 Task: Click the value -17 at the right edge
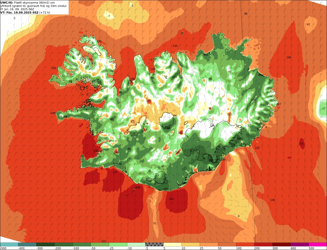(323, 109)
